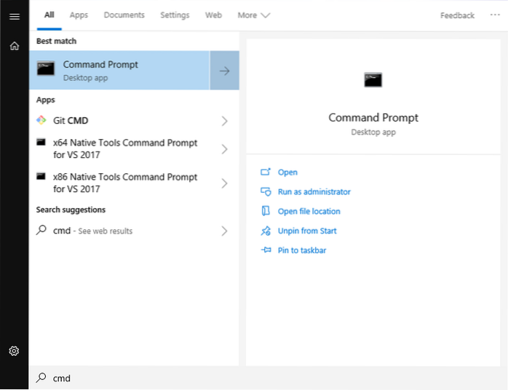Expand x64 Native Tools Command Prompt chevron
Screen dimensions: 508x390
[224, 149]
